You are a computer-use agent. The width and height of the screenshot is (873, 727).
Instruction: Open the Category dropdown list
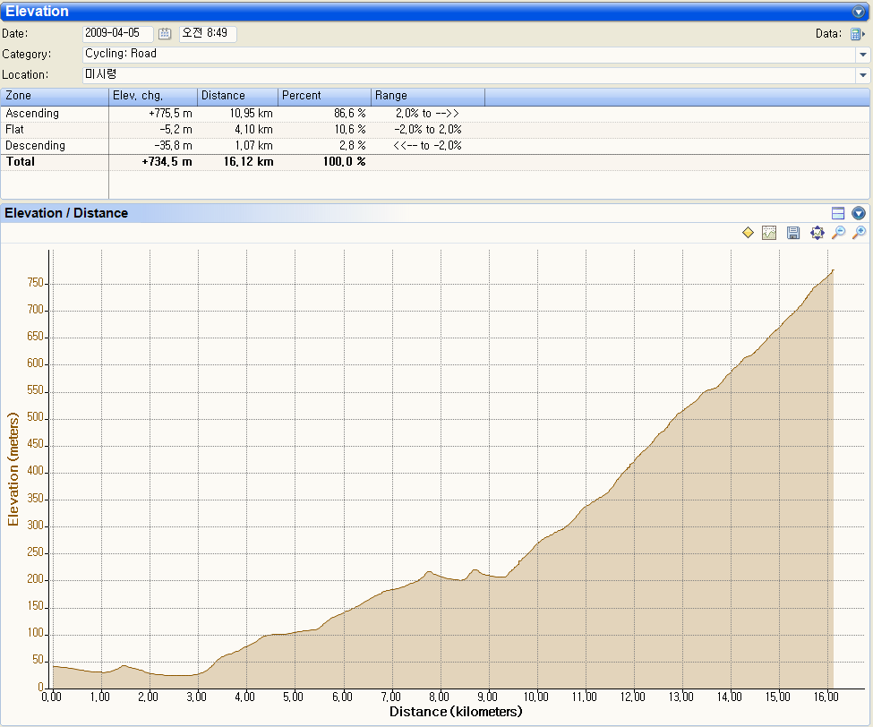tap(862, 55)
